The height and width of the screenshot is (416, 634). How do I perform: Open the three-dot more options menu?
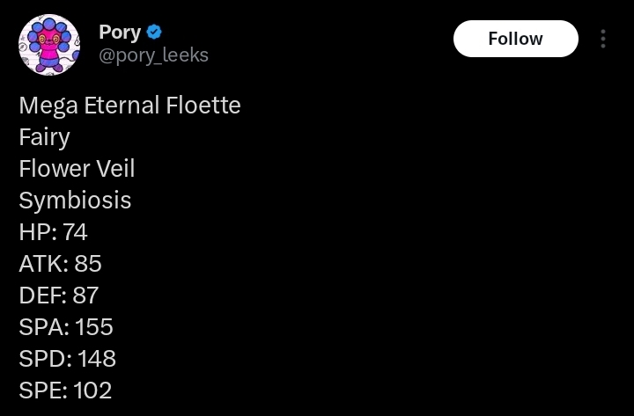[603, 39]
